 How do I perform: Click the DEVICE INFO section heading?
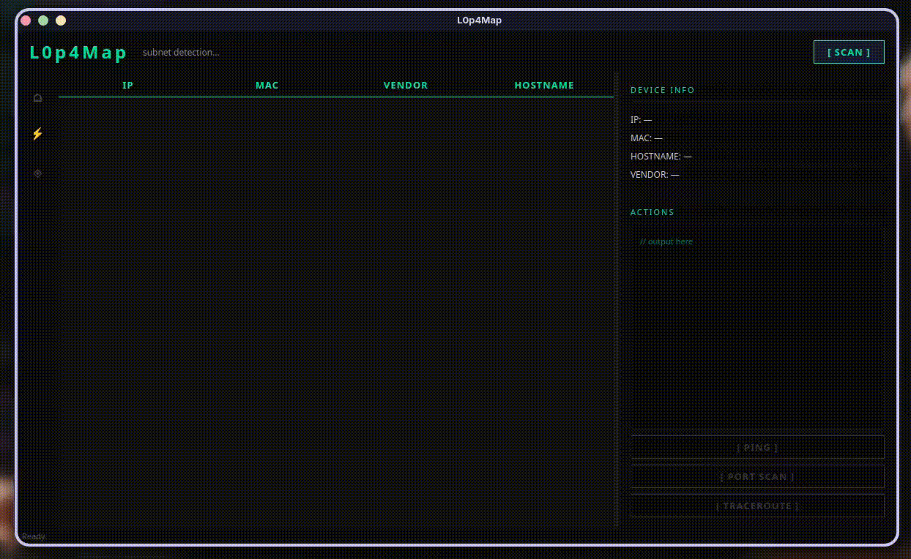[x=663, y=90]
